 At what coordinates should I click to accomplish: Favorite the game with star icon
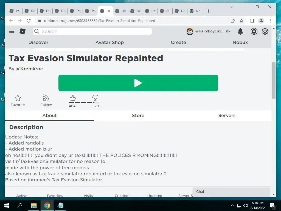(18, 98)
